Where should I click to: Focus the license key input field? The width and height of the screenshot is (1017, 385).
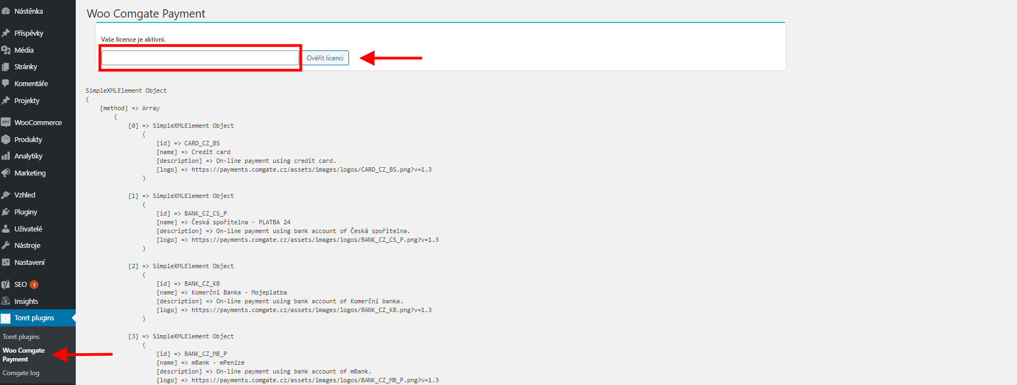200,58
